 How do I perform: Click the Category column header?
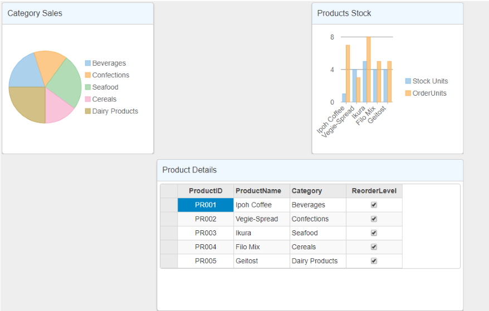(x=317, y=191)
